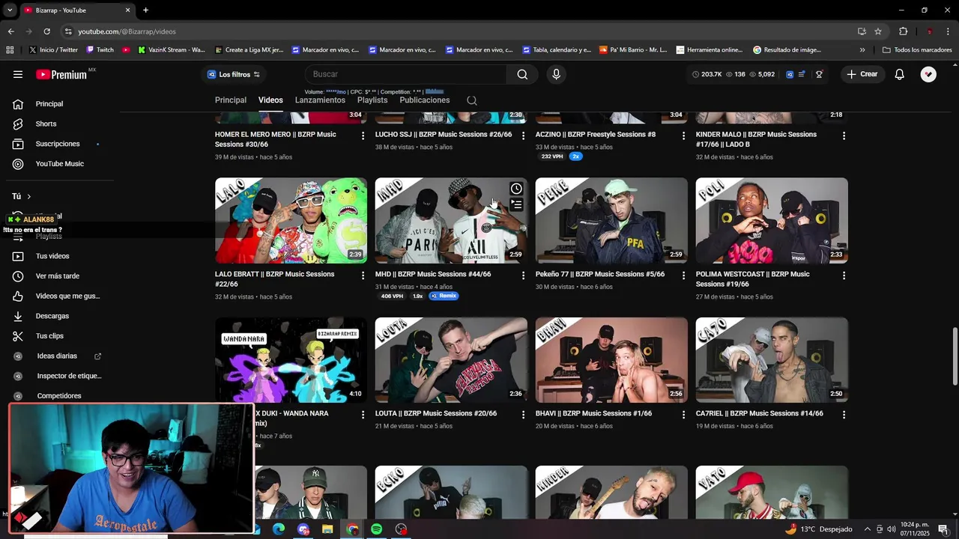
Task: Open Windows notification center
Action: coord(943,529)
